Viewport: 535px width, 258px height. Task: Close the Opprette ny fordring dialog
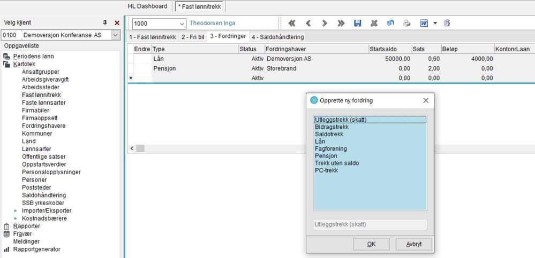click(425, 100)
